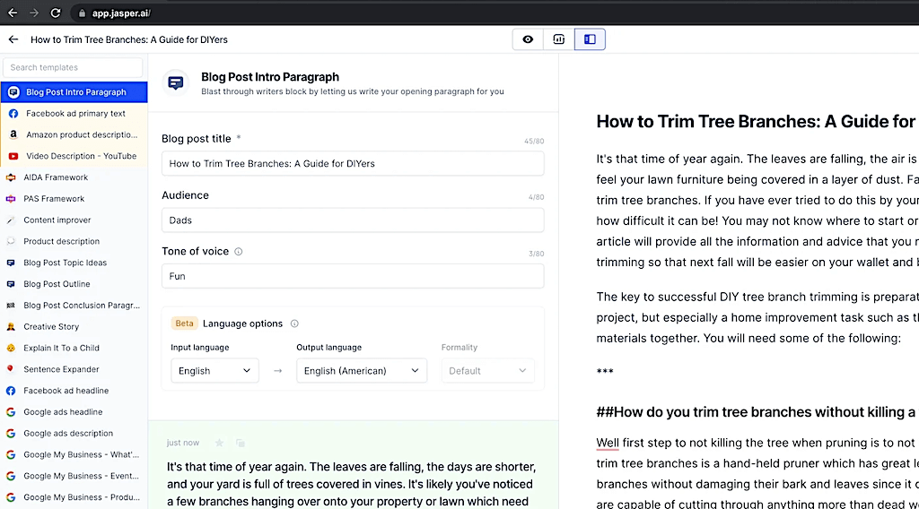
Task: Click the Blog Post Intro Paragraph header icon
Action: (x=176, y=83)
